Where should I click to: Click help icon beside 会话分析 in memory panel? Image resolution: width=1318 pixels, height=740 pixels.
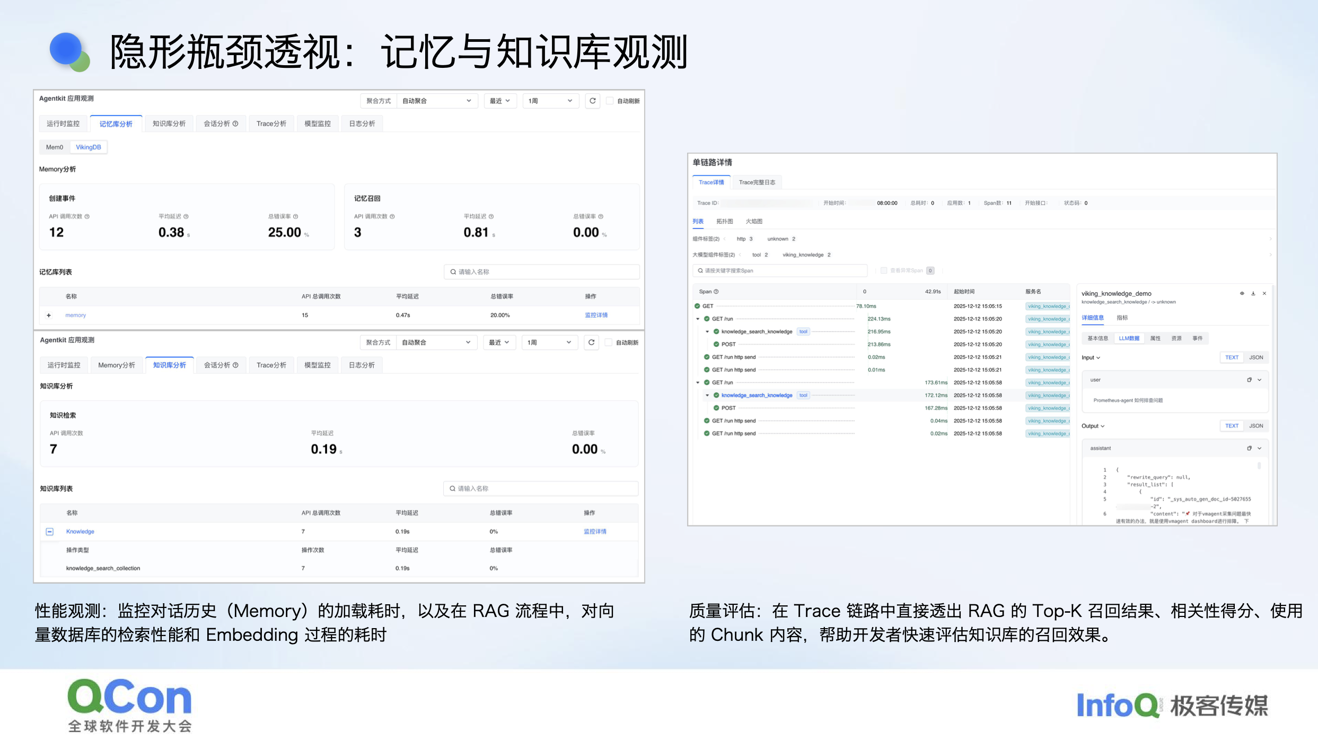click(x=235, y=124)
